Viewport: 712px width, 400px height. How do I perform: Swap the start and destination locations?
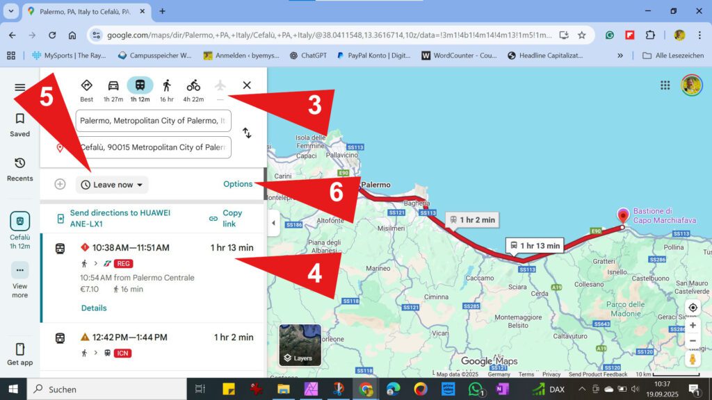coord(247,133)
